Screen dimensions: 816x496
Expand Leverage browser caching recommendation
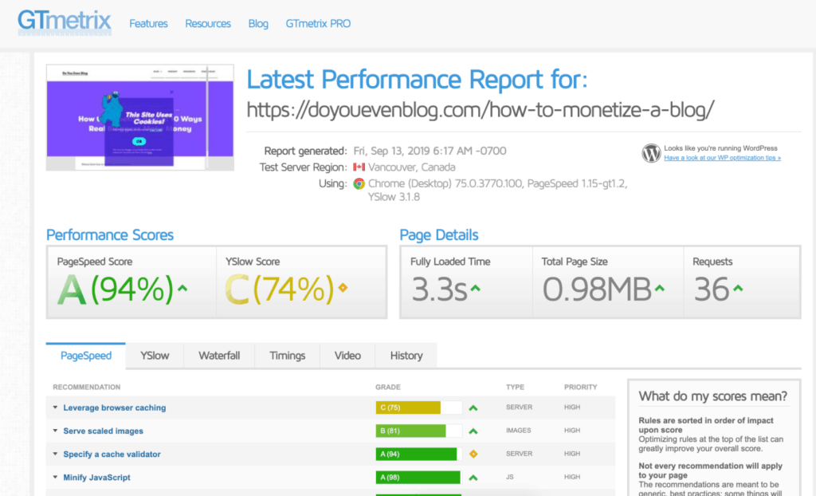click(x=55, y=407)
